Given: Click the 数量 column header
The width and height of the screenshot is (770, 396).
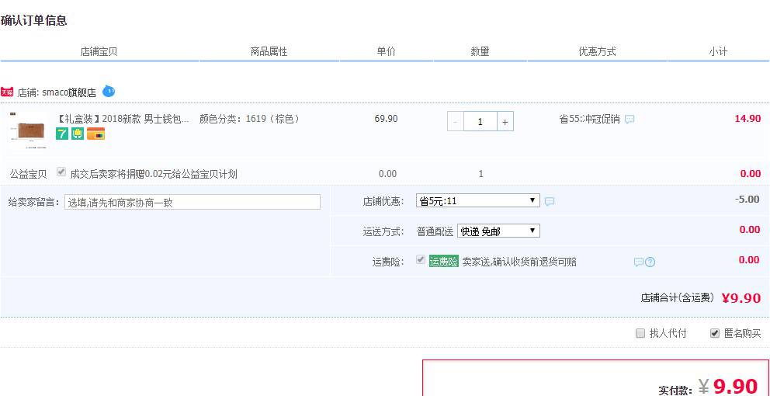Looking at the screenshot, I should point(480,51).
